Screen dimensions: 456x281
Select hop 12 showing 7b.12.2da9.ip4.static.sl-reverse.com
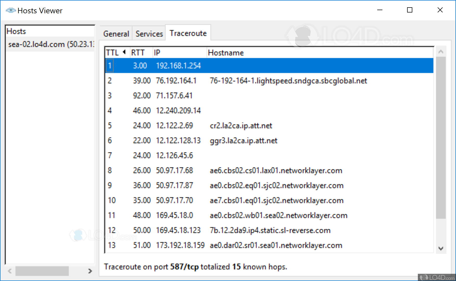[234, 230]
